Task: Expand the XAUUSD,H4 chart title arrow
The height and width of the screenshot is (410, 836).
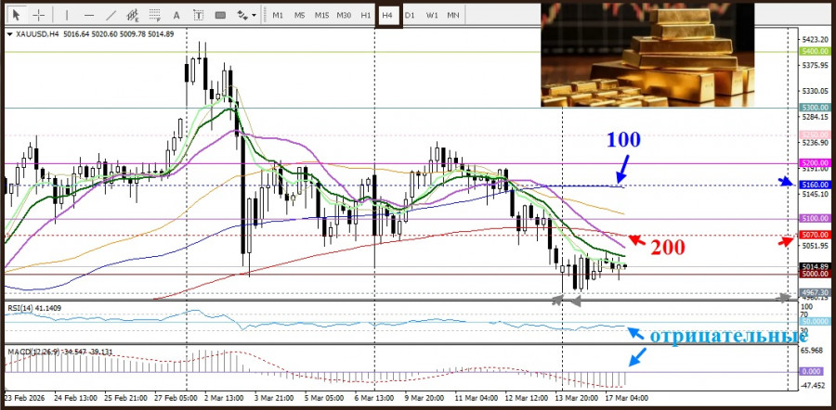Action: 9,34
